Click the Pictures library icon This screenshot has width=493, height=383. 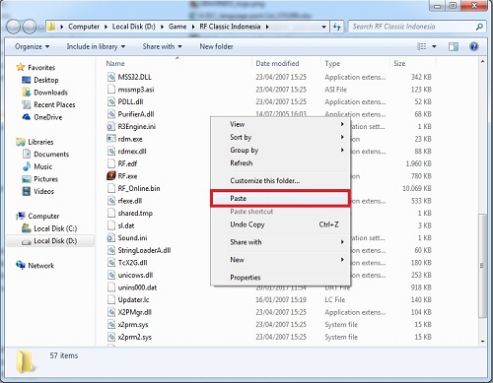[x=27, y=179]
